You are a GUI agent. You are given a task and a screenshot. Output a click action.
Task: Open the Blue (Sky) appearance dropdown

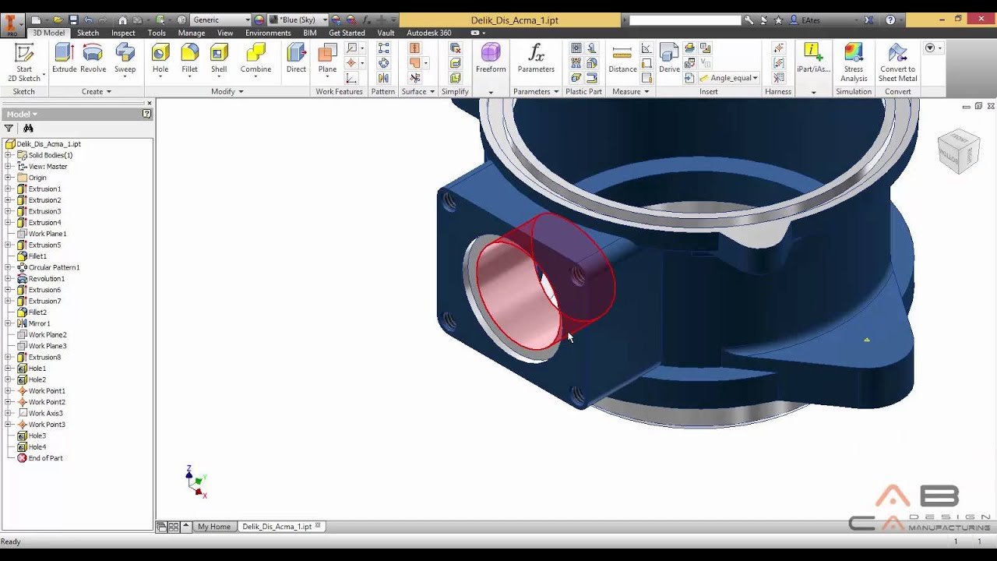tap(298, 20)
